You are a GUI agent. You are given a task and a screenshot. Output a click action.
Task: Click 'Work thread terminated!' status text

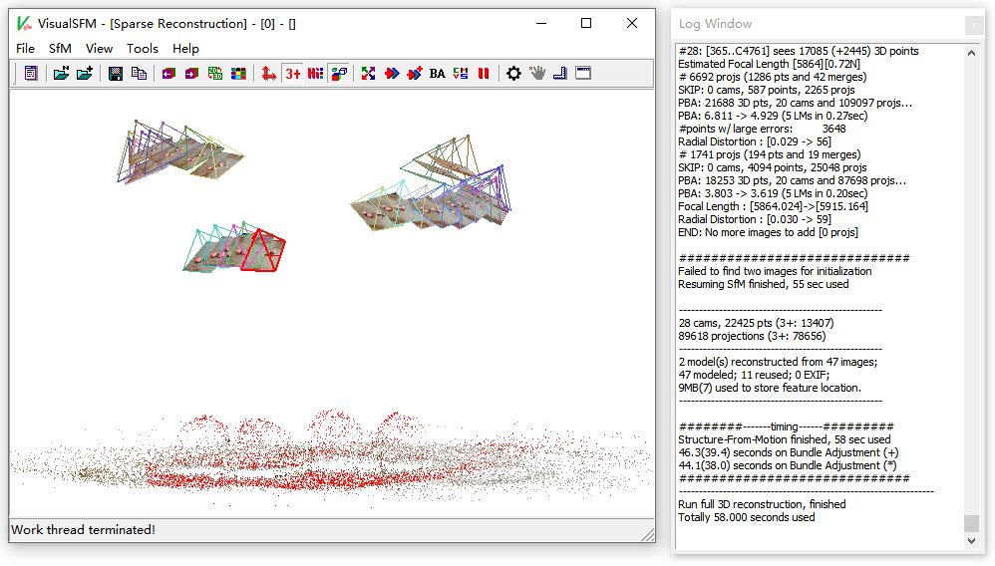click(x=83, y=530)
